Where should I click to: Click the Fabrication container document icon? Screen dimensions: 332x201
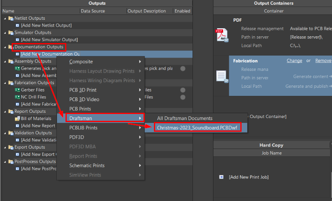[x=222, y=77]
